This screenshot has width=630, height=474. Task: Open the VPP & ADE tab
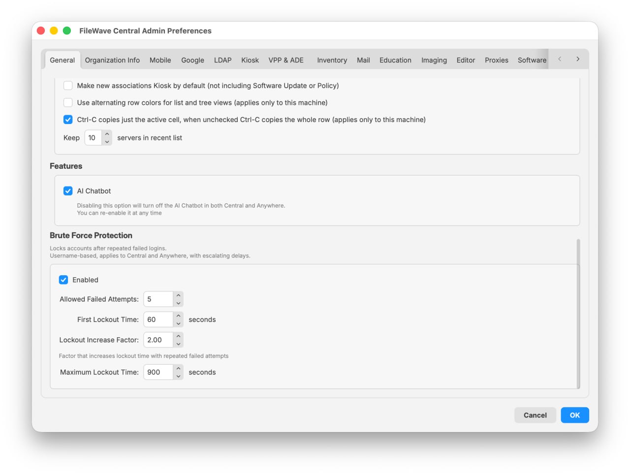click(286, 60)
